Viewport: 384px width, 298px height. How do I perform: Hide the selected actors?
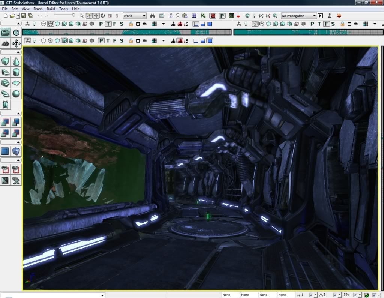pyautogui.click(x=16, y=169)
